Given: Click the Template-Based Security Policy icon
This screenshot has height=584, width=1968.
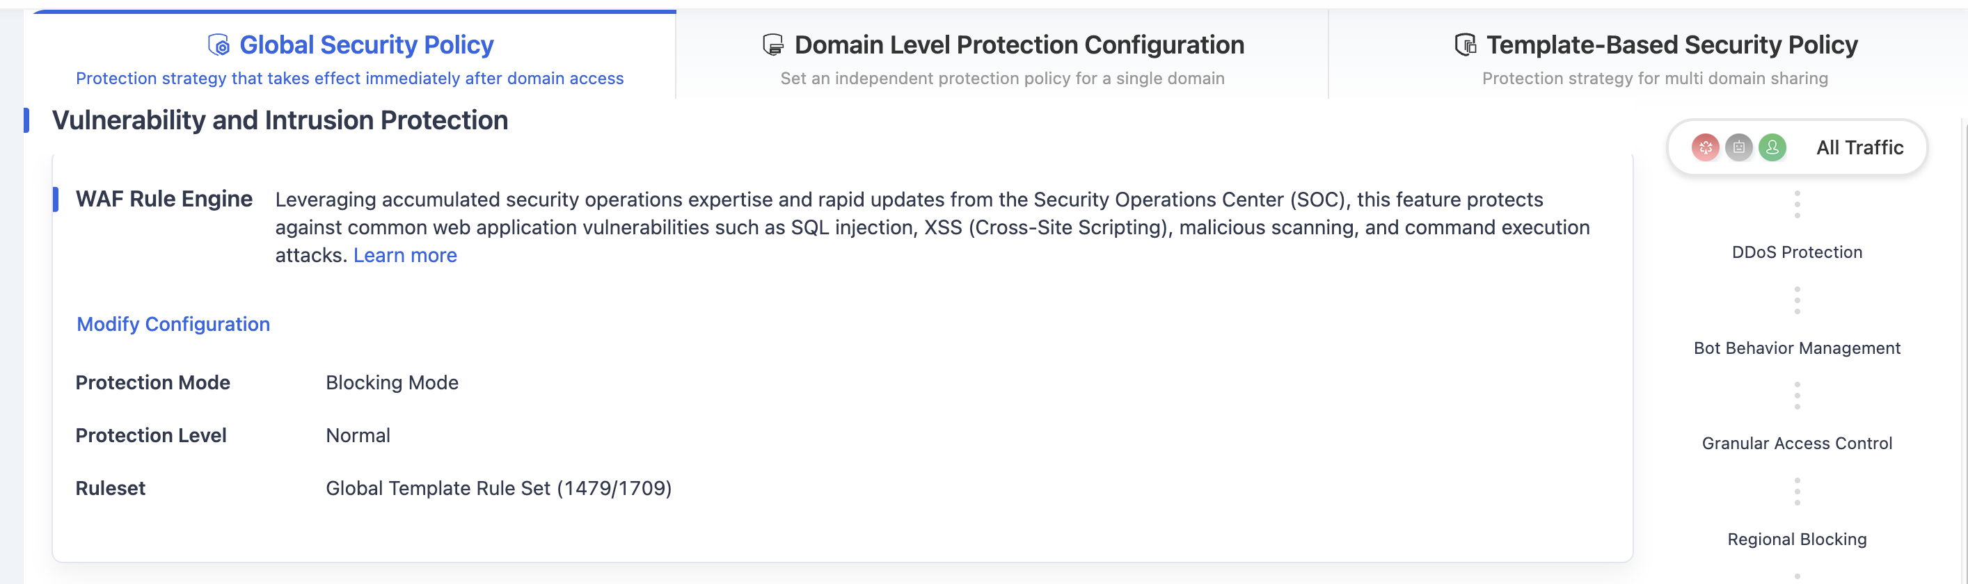Looking at the screenshot, I should [x=1465, y=45].
